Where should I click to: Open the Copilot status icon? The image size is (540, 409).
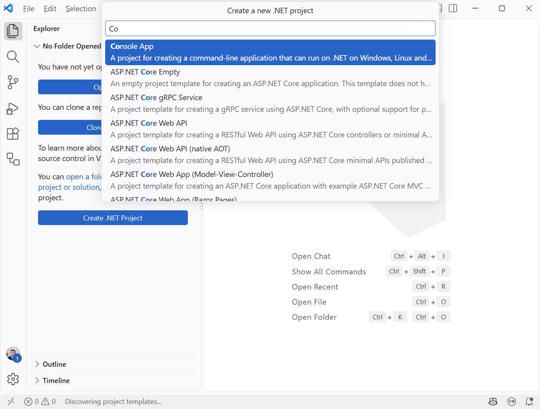(x=493, y=402)
